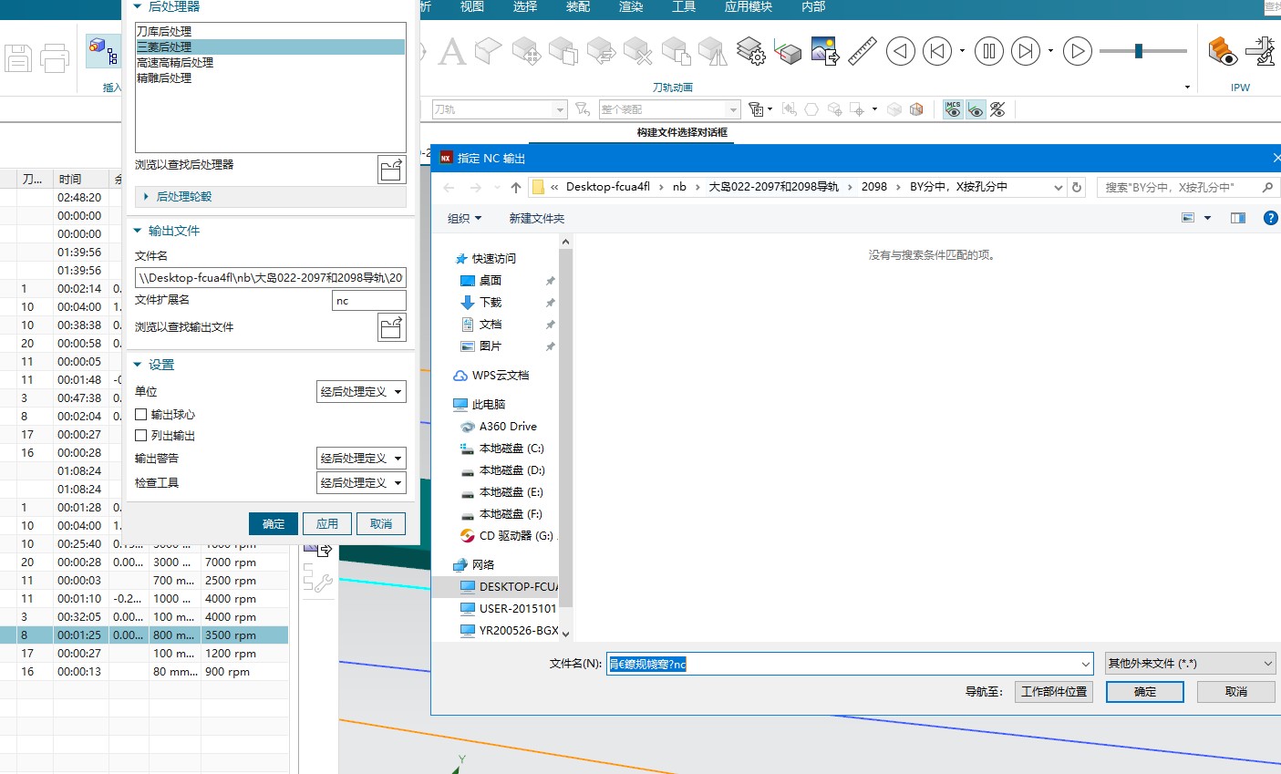Open the 检查工具 dropdown

click(361, 483)
